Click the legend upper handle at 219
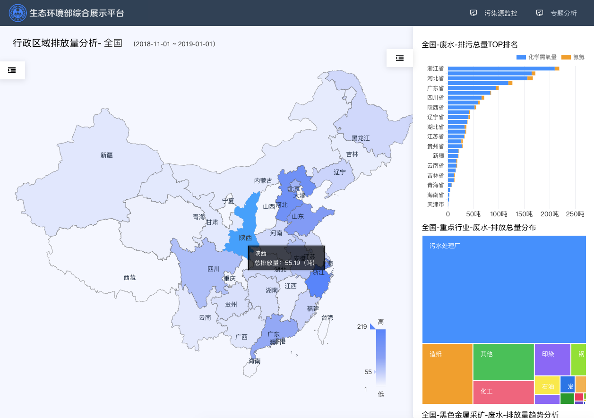 pos(372,326)
